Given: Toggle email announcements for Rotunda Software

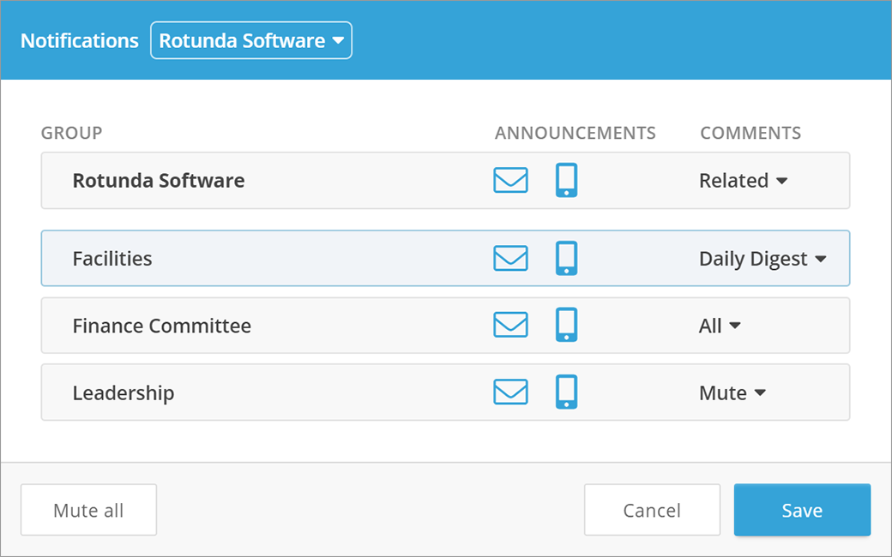Looking at the screenshot, I should click(510, 180).
